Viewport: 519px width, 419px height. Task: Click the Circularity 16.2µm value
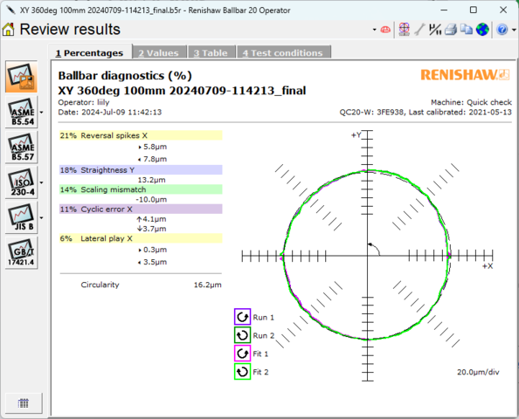pyautogui.click(x=208, y=285)
